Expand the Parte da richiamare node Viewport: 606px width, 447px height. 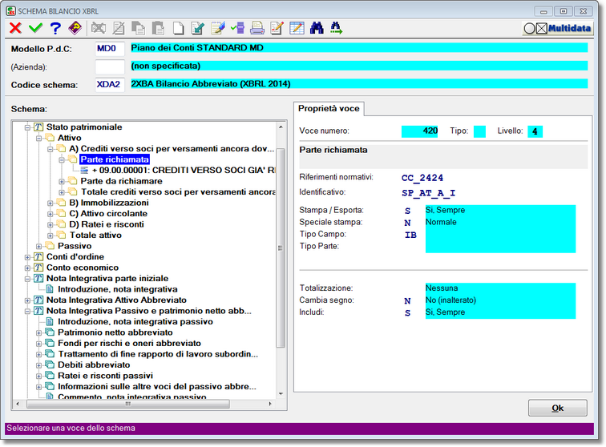62,181
